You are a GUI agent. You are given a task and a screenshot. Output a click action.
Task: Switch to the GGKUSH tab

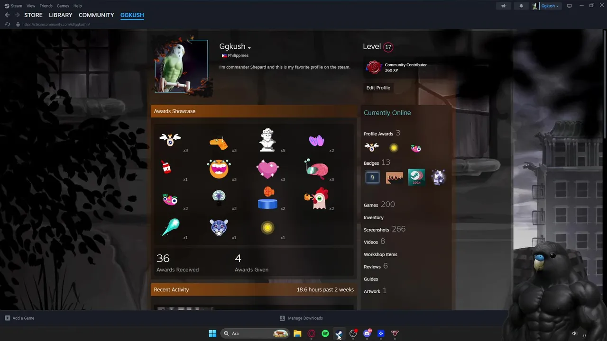(132, 15)
